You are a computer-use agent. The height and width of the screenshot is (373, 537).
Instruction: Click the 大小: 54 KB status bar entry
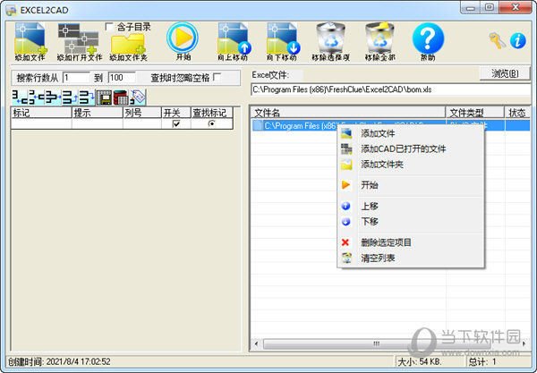click(420, 361)
